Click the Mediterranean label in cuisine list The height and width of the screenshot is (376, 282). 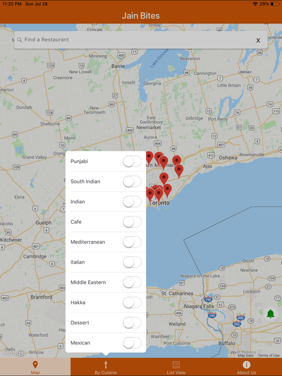point(88,242)
